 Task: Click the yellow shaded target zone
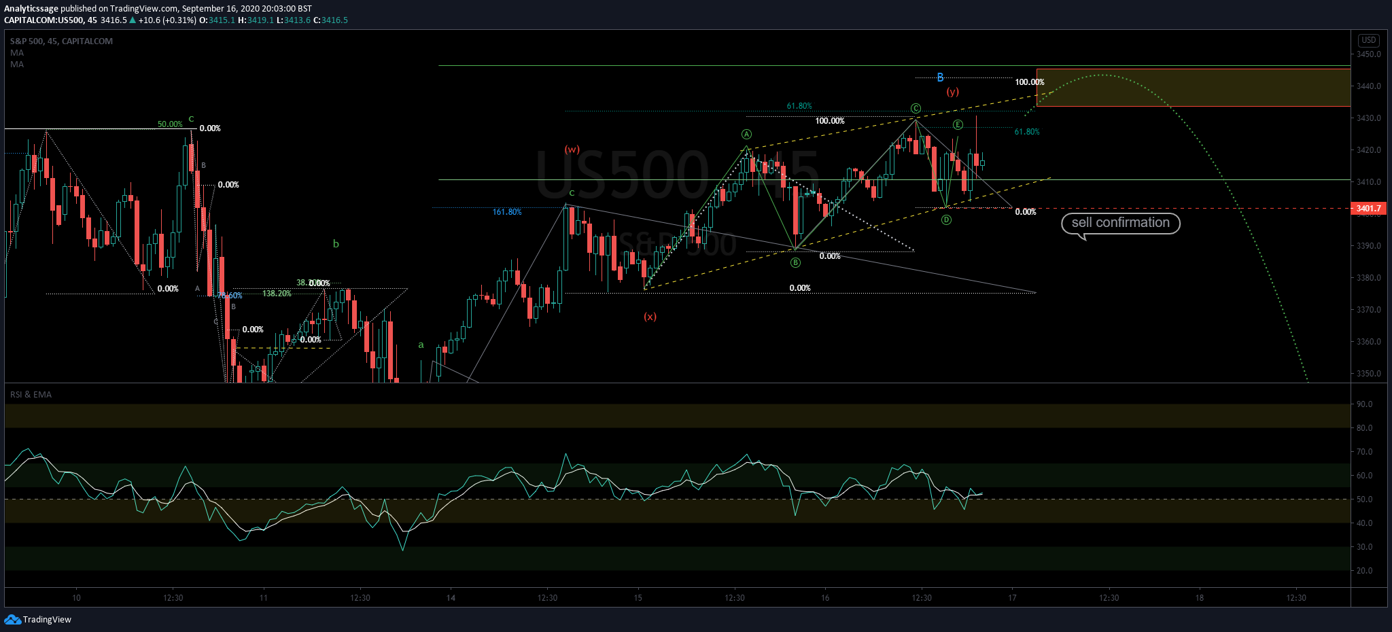pyautogui.click(x=1193, y=88)
